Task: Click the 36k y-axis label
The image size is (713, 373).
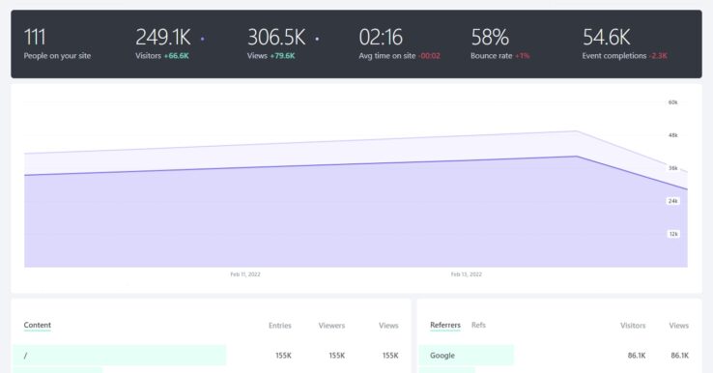Action: [673, 168]
